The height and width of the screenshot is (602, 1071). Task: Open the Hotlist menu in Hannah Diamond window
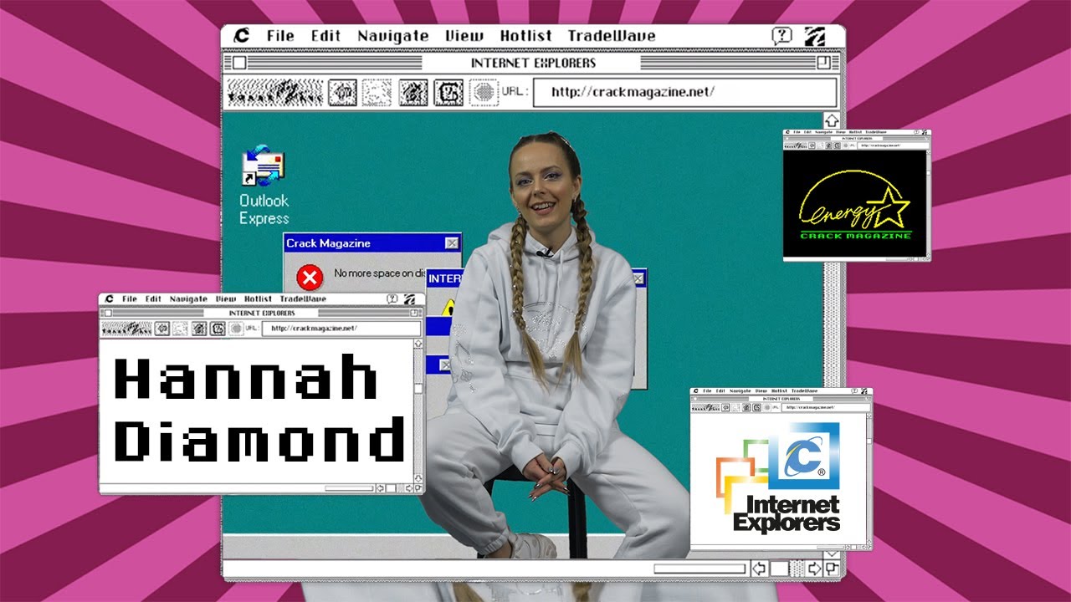click(x=258, y=298)
